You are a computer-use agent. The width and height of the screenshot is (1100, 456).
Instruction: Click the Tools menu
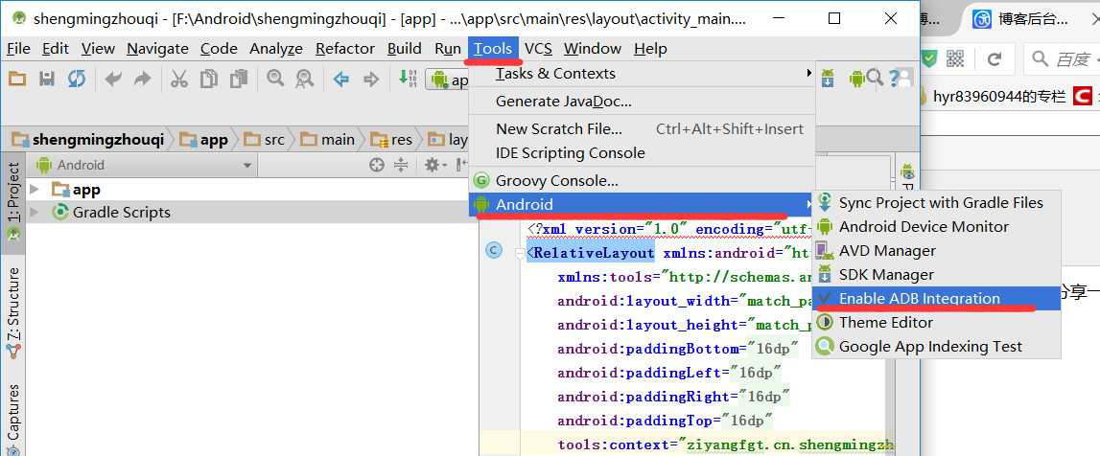coord(493,48)
